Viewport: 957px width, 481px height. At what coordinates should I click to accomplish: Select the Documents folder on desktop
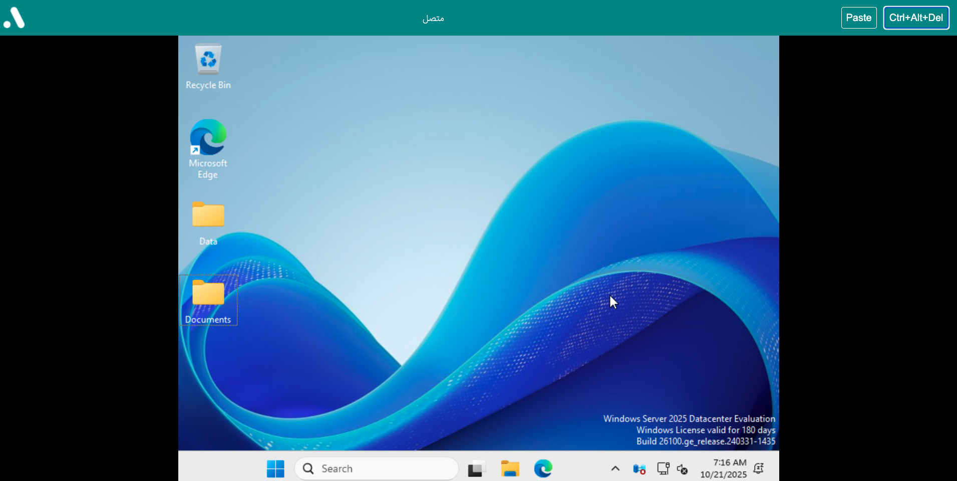(x=208, y=301)
